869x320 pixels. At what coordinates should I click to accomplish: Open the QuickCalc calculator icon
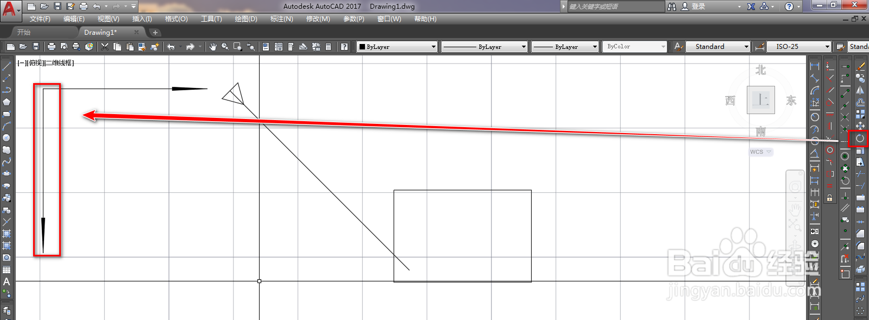pos(328,47)
